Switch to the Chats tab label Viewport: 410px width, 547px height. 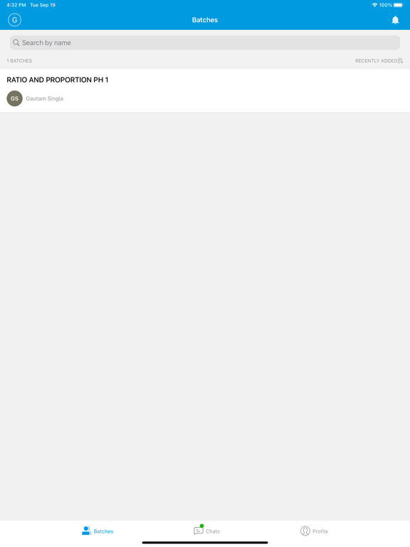(213, 531)
